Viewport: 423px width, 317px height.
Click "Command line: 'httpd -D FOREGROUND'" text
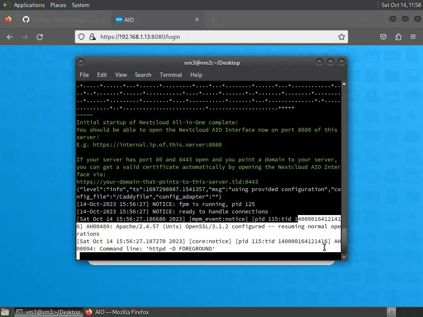pos(157,249)
